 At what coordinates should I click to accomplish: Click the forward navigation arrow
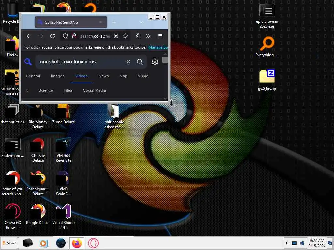pyautogui.click(x=41, y=36)
